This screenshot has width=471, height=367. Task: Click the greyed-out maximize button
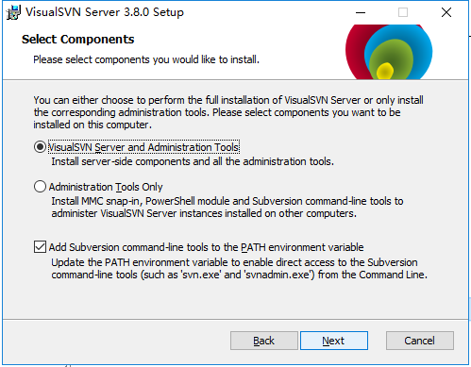point(403,12)
